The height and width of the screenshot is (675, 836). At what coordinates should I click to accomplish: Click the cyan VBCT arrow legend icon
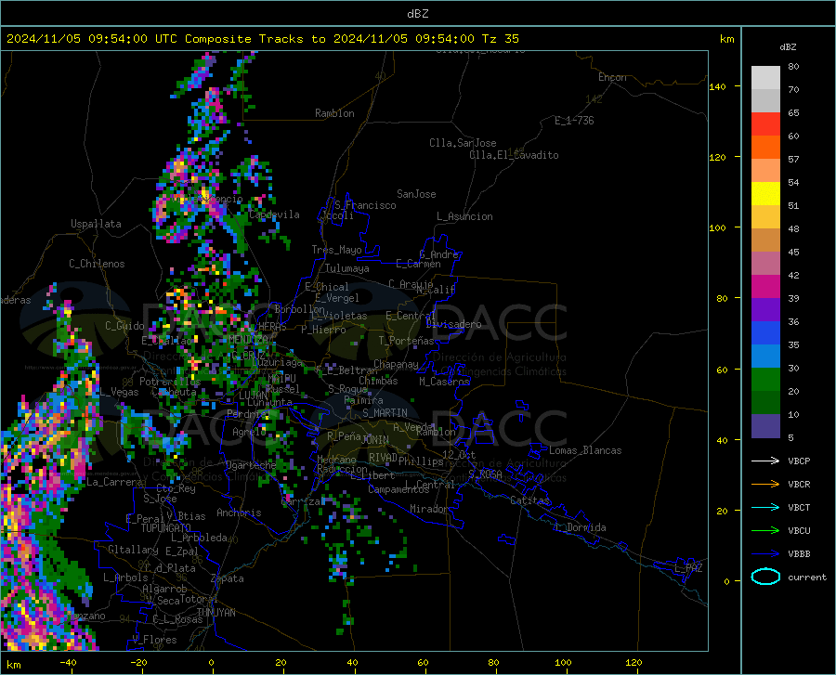pos(765,507)
